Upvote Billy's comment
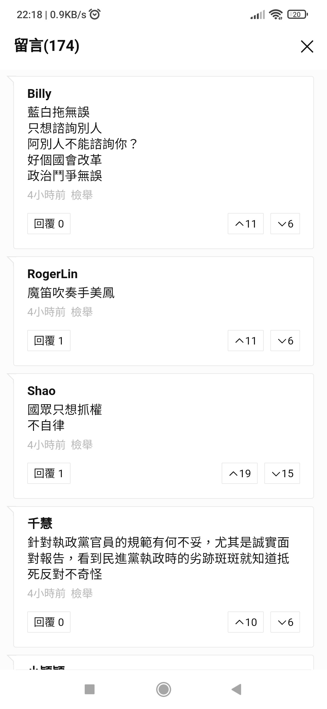327x709 pixels. point(246,224)
